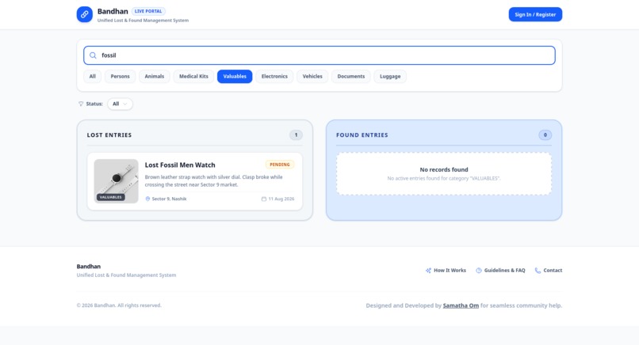Viewport: 639px width, 345px height.
Task: Select the Luggage category filter
Action: tap(390, 77)
